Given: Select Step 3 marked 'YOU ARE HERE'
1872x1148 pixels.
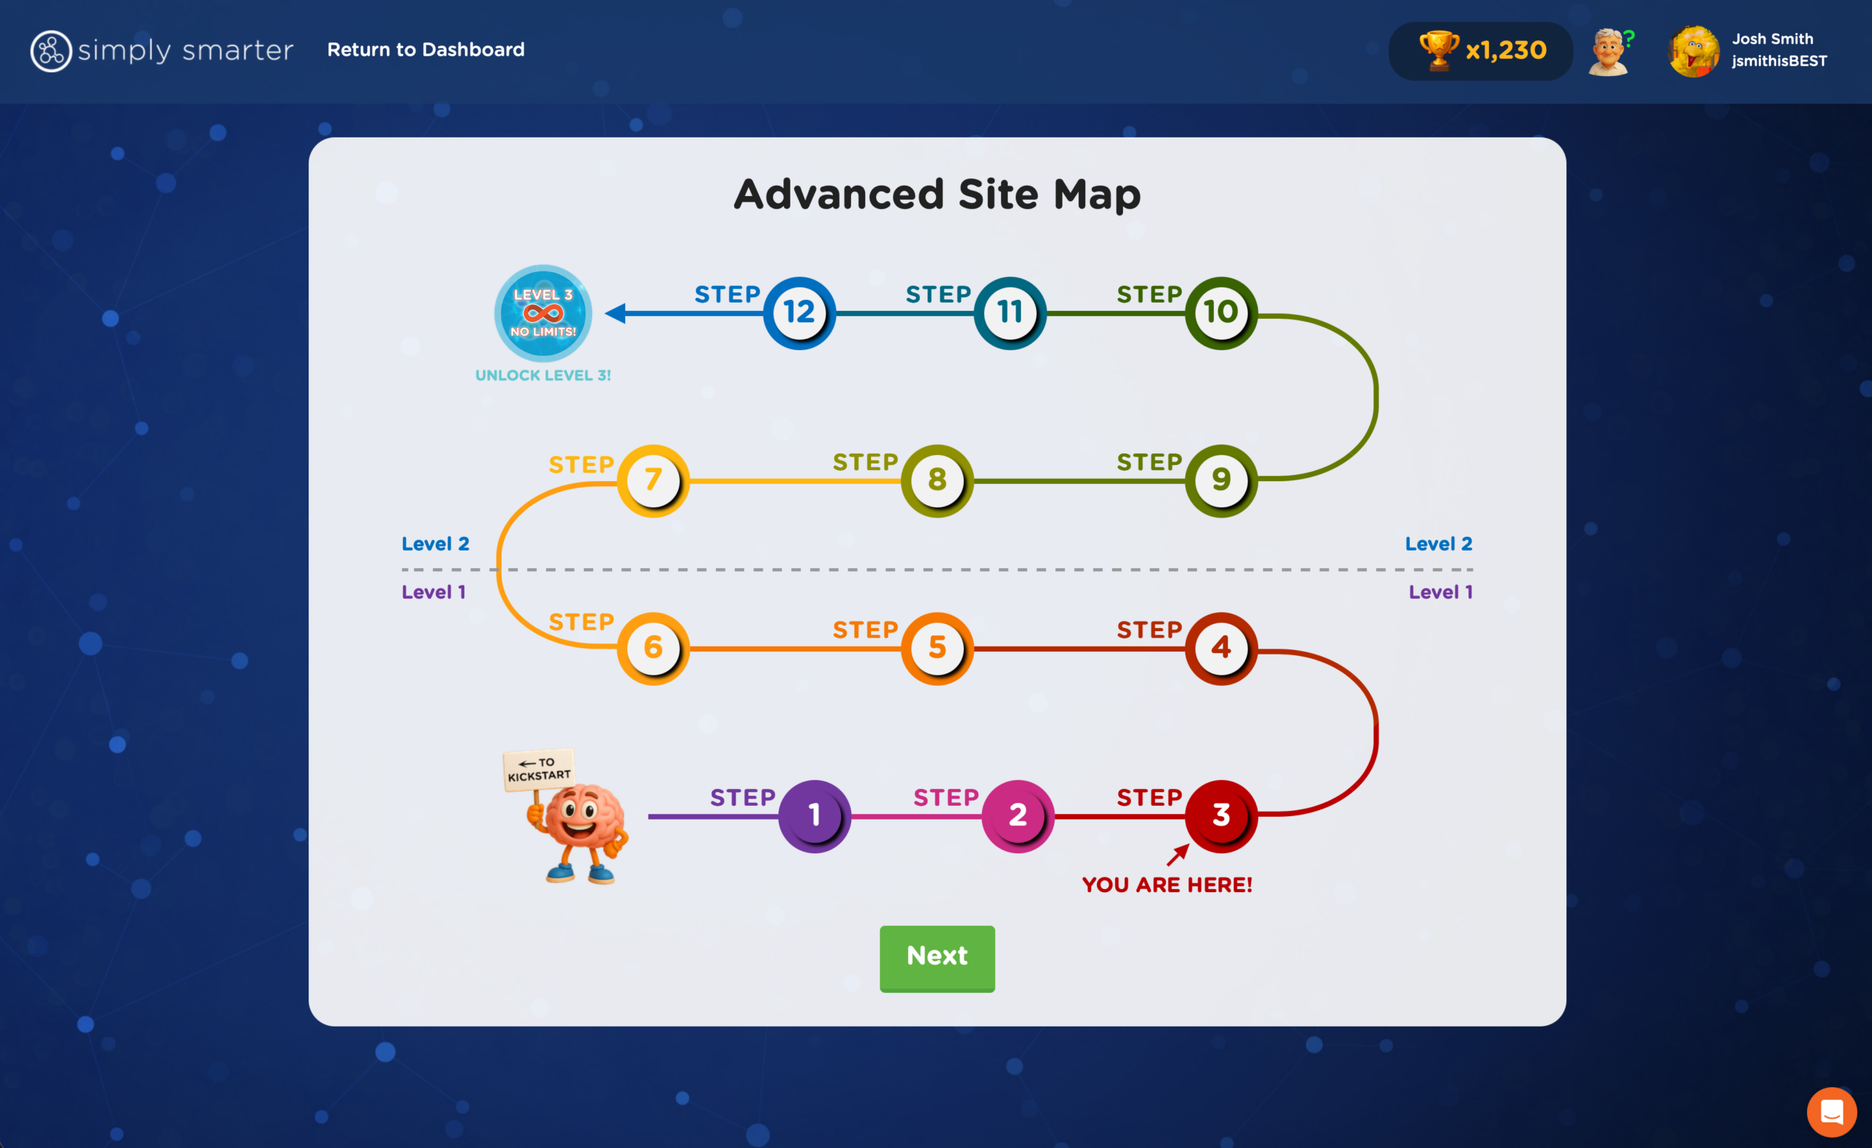Looking at the screenshot, I should pyautogui.click(x=1220, y=815).
